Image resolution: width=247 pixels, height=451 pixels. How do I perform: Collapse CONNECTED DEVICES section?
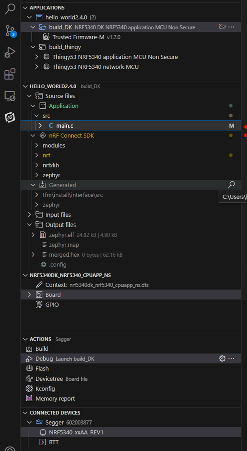(x=25, y=413)
